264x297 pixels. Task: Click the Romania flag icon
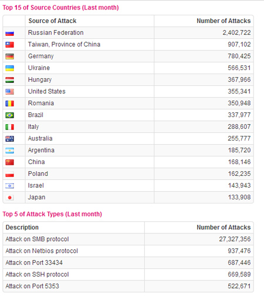tap(9, 104)
